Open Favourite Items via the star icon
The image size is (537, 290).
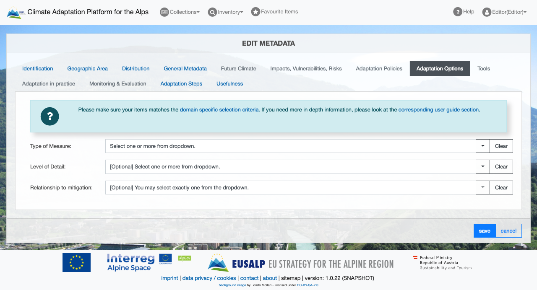[255, 11]
